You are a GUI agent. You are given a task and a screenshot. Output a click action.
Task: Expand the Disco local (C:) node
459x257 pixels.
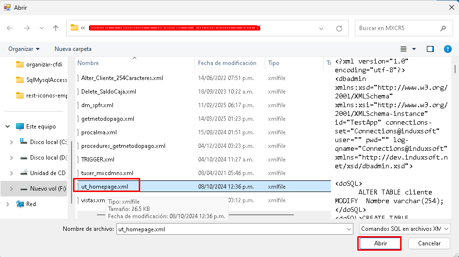click(12, 142)
